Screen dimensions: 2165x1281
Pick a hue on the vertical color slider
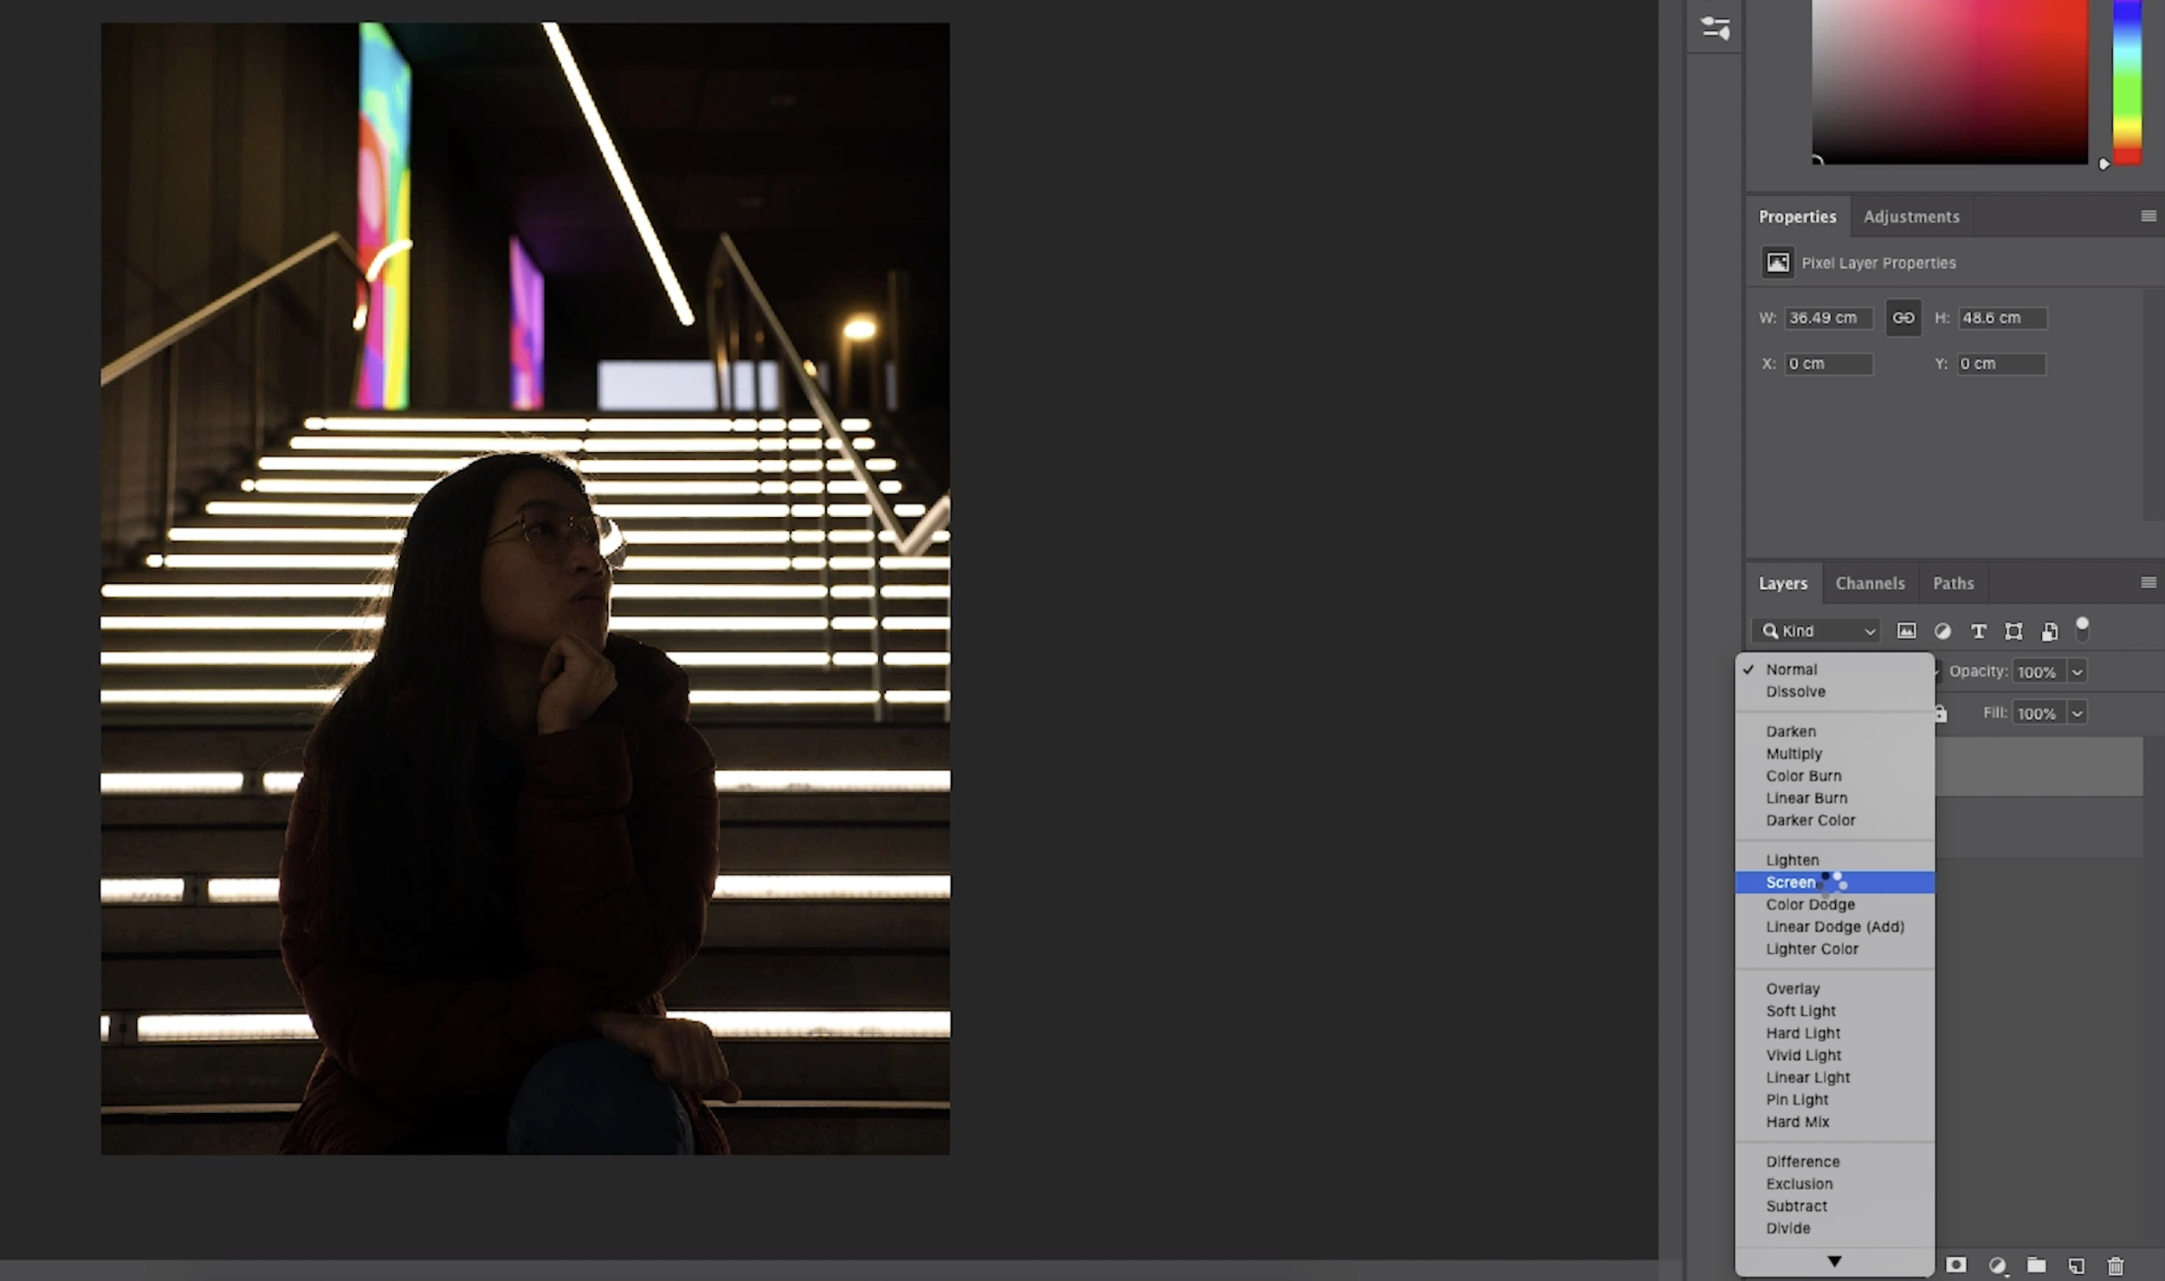[x=2126, y=87]
